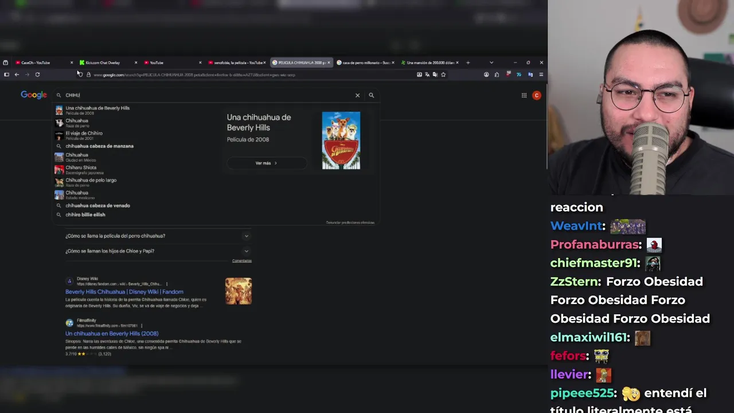
Task: Click the translate page icon in address bar
Action: (x=427, y=75)
